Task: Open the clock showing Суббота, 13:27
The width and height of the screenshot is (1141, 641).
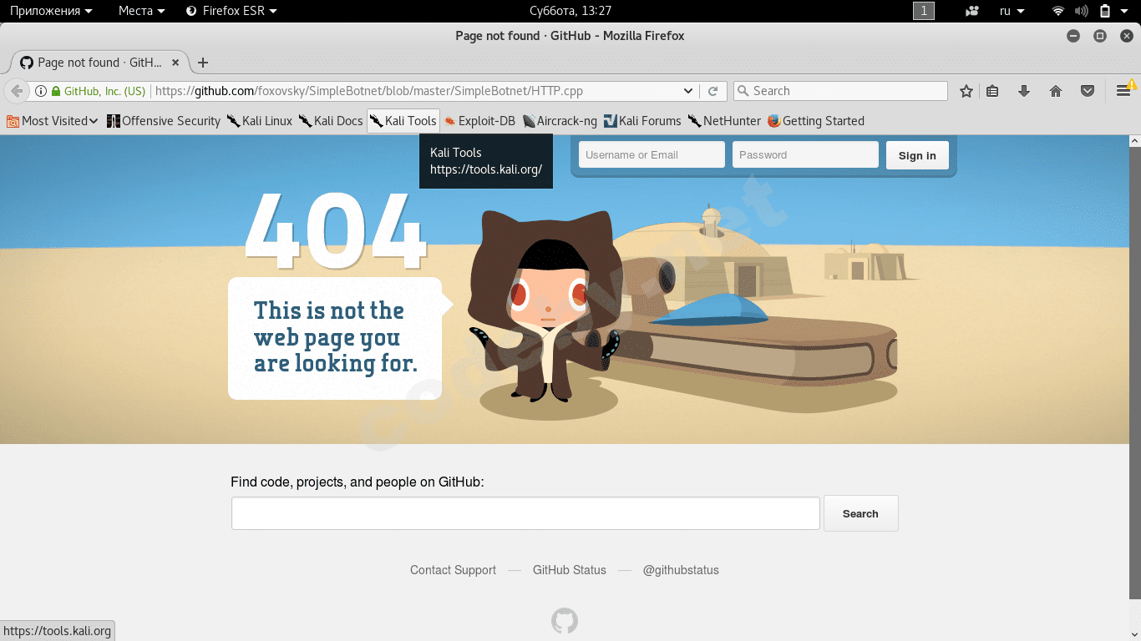Action: coord(570,11)
